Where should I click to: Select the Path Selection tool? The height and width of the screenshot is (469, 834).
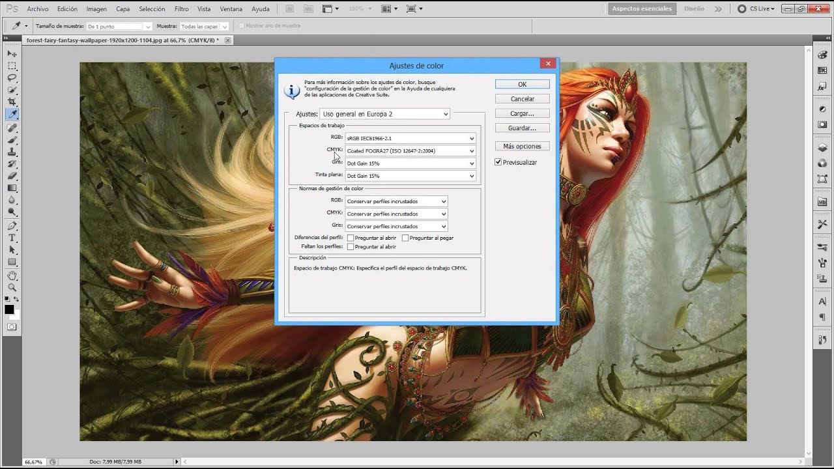[x=12, y=250]
